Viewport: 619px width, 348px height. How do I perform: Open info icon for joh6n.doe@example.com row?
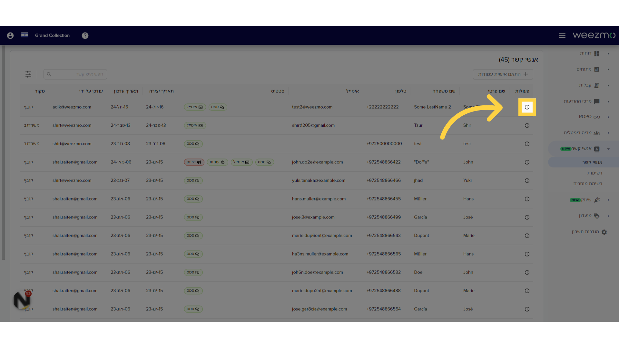click(527, 272)
